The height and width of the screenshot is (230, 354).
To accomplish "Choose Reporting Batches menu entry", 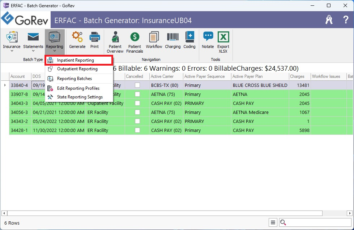I will click(x=79, y=79).
